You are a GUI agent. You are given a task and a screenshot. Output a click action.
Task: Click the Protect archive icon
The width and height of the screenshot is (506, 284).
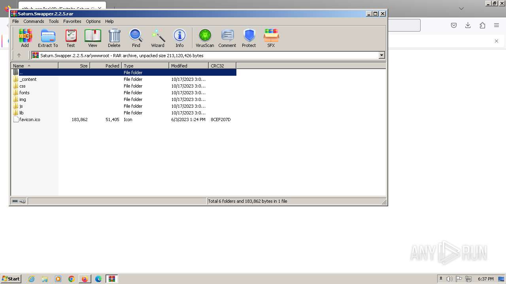point(249,38)
